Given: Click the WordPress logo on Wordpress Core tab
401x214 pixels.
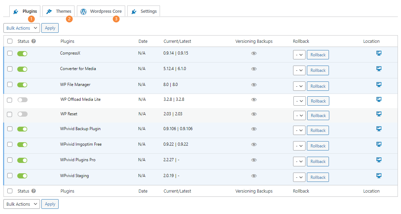Looking at the screenshot, I should [83, 11].
